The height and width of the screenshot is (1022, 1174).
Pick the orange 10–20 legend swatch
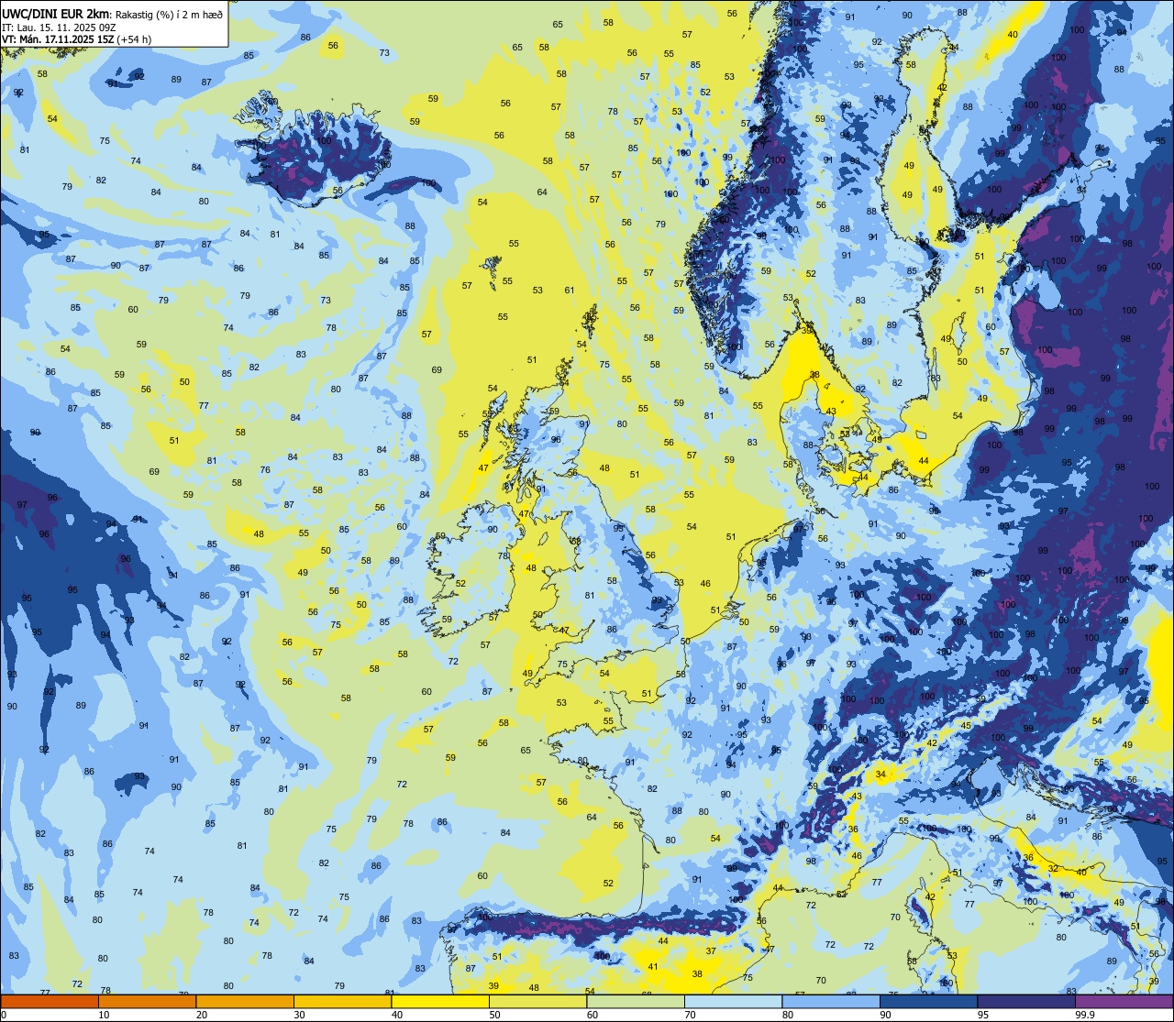147,1001
